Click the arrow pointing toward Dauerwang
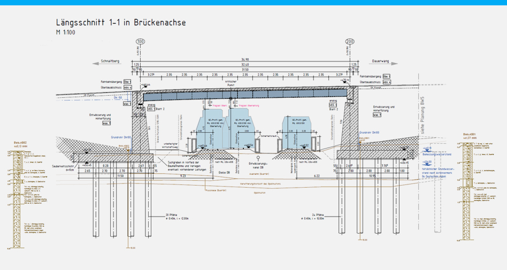The height and width of the screenshot is (270, 507). click(x=383, y=64)
